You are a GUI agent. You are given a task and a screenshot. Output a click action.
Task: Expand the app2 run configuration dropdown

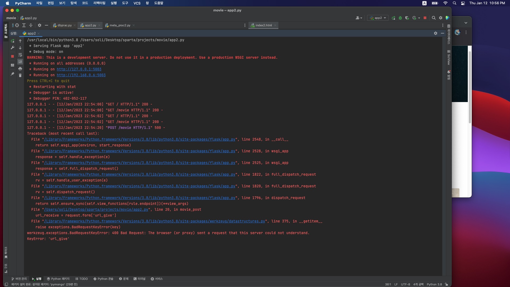coord(378,18)
